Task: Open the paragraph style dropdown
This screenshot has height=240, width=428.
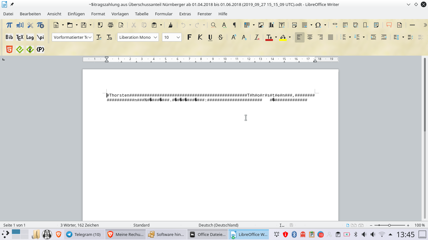Action: (90, 37)
